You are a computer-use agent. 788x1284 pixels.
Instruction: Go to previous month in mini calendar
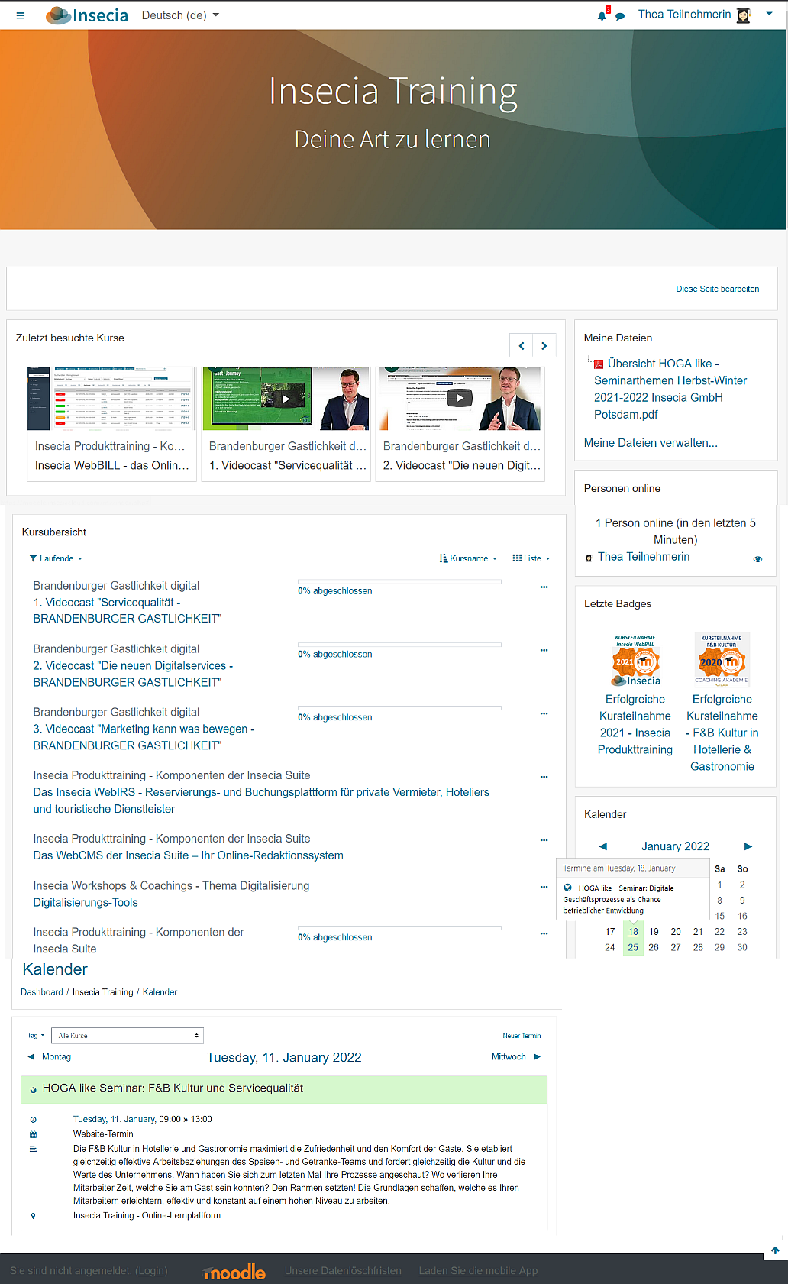603,846
